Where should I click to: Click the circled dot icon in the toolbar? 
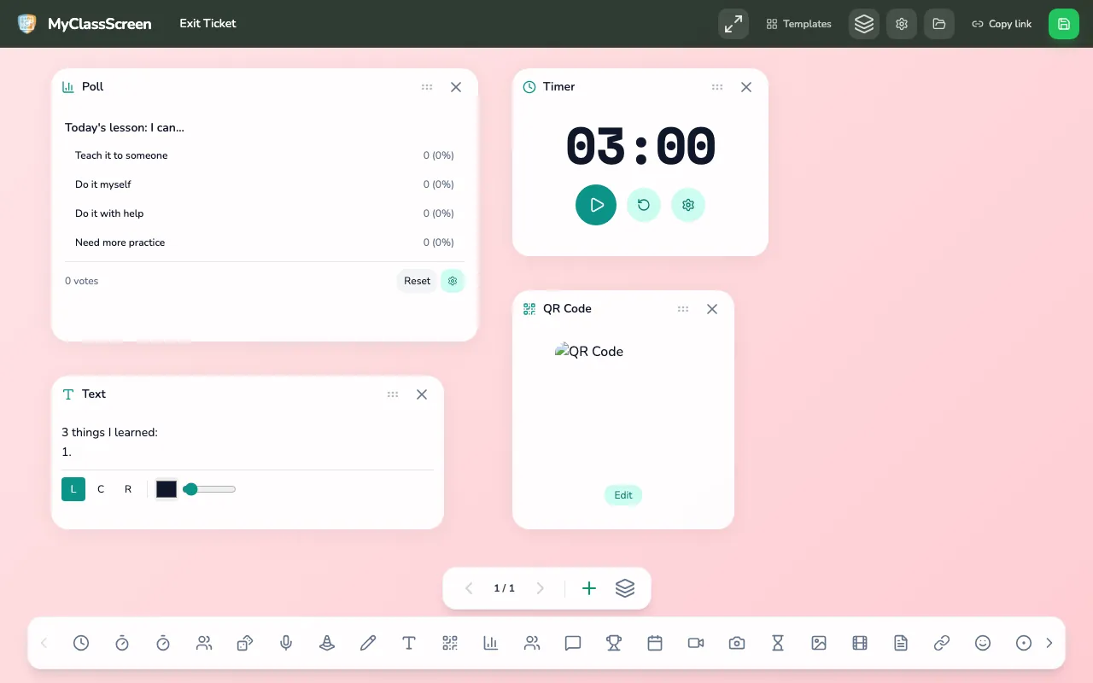pyautogui.click(x=1024, y=643)
